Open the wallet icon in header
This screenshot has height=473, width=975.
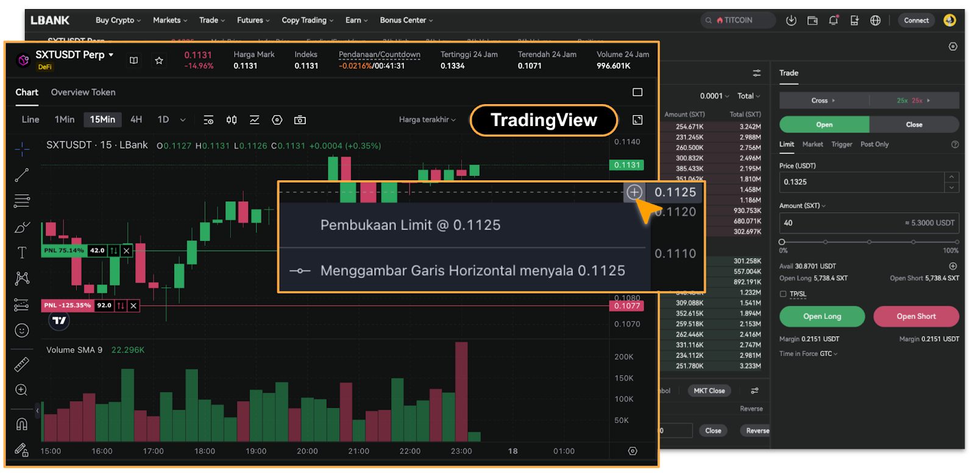[x=812, y=20]
